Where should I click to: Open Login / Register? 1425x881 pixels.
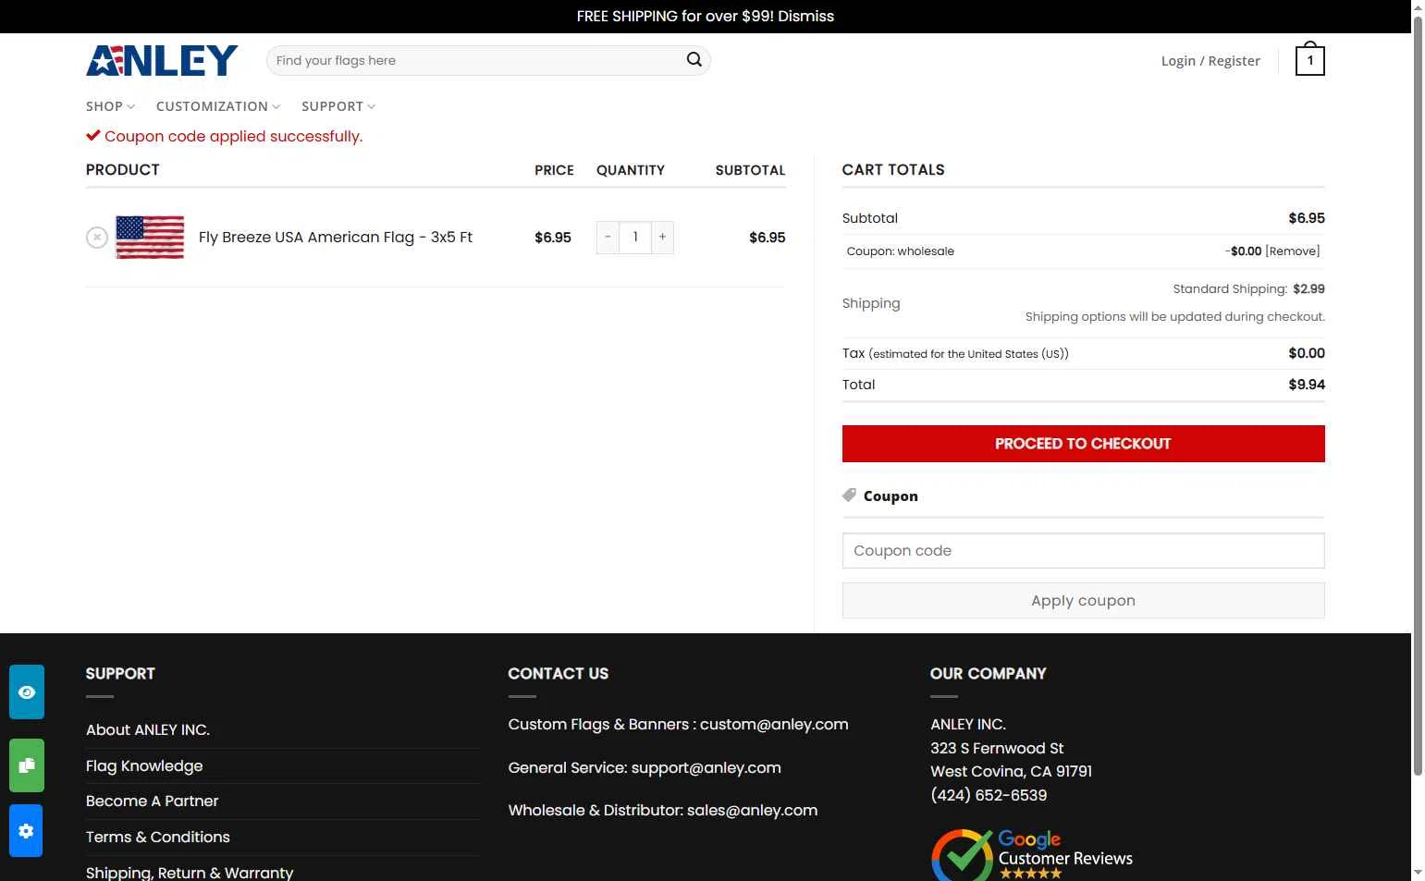pyautogui.click(x=1210, y=61)
